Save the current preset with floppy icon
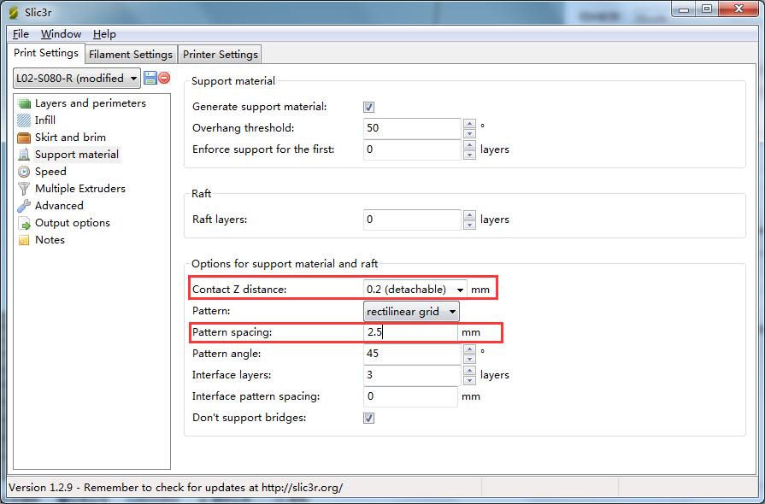 click(x=150, y=78)
